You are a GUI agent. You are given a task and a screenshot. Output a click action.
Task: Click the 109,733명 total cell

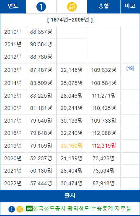click(x=104, y=121)
